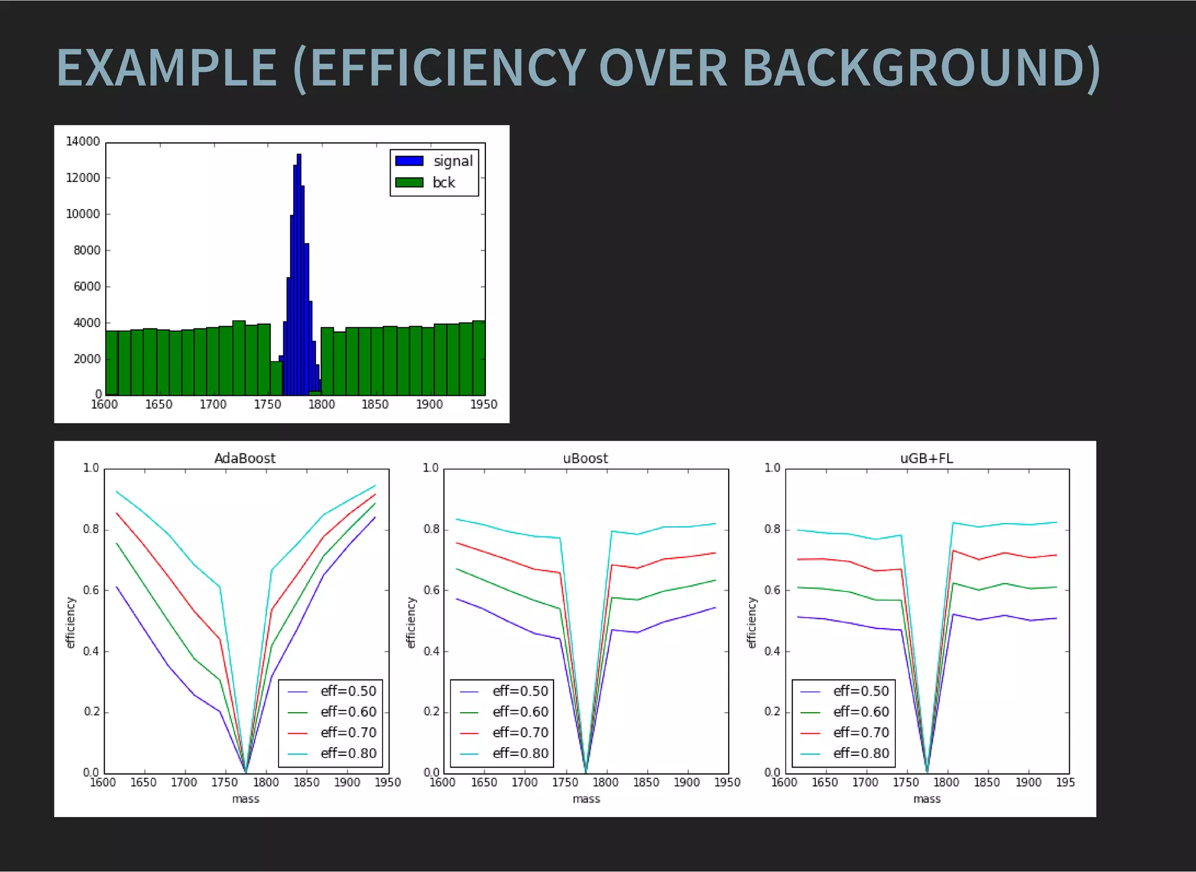1196x872 pixels.
Task: Select the 'bck' label in histogram legend
Action: [x=444, y=182]
